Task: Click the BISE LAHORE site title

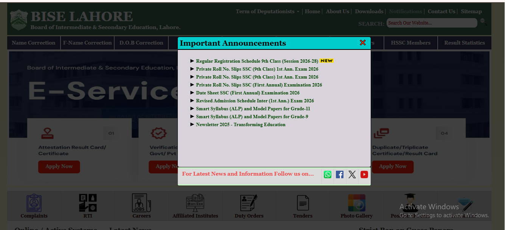Action: click(x=82, y=17)
